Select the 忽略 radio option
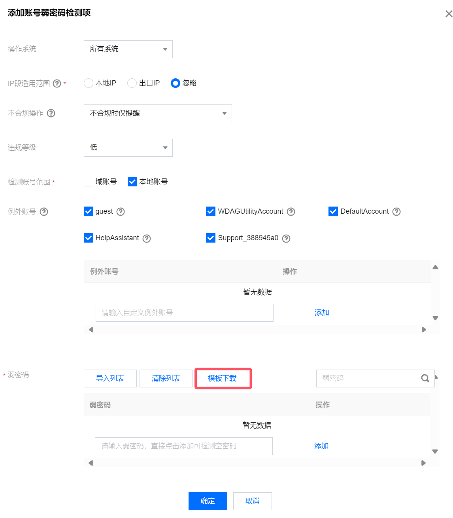 (176, 83)
